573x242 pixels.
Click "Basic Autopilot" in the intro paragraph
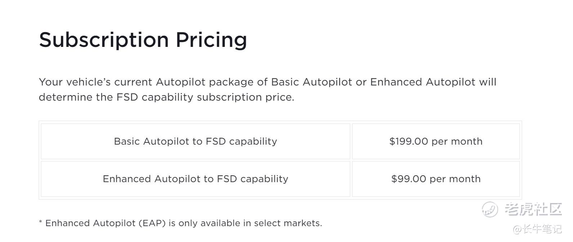(x=312, y=82)
